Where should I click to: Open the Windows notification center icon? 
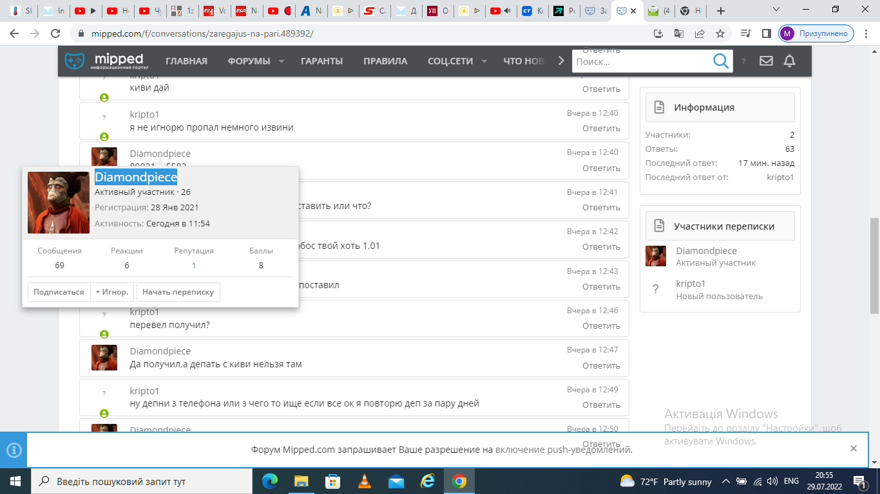[859, 481]
